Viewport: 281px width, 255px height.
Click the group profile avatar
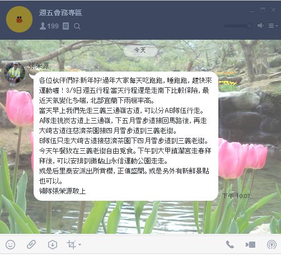point(19,20)
